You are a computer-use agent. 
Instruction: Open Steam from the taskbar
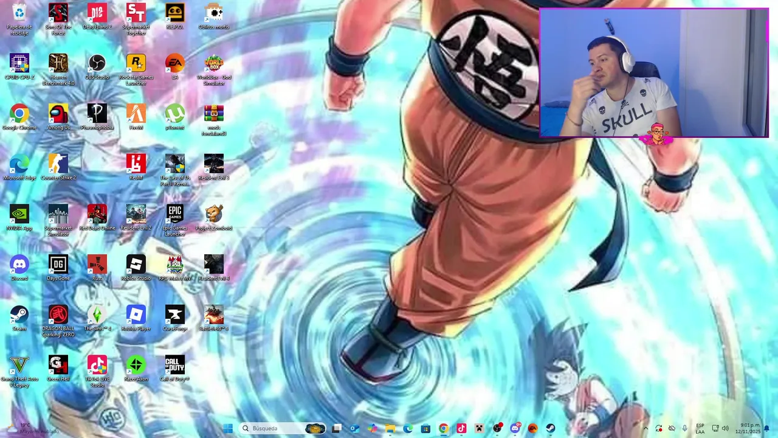tap(550, 428)
